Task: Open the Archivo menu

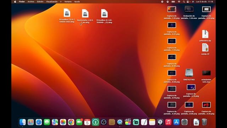Action: (x=31, y=2)
